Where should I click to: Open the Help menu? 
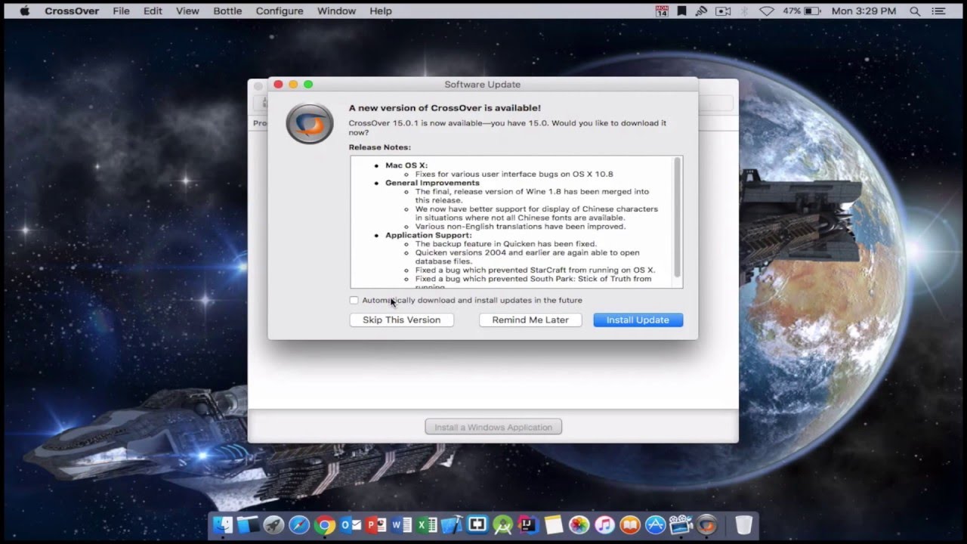[x=381, y=11]
